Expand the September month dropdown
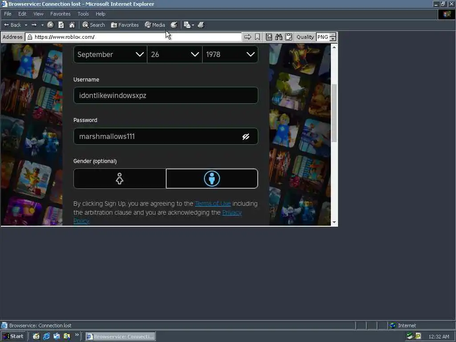The image size is (456, 342). tap(110, 54)
